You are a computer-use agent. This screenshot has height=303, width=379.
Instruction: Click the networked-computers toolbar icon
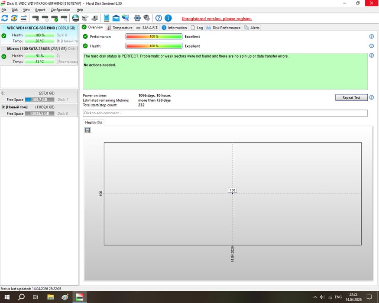coord(126,18)
